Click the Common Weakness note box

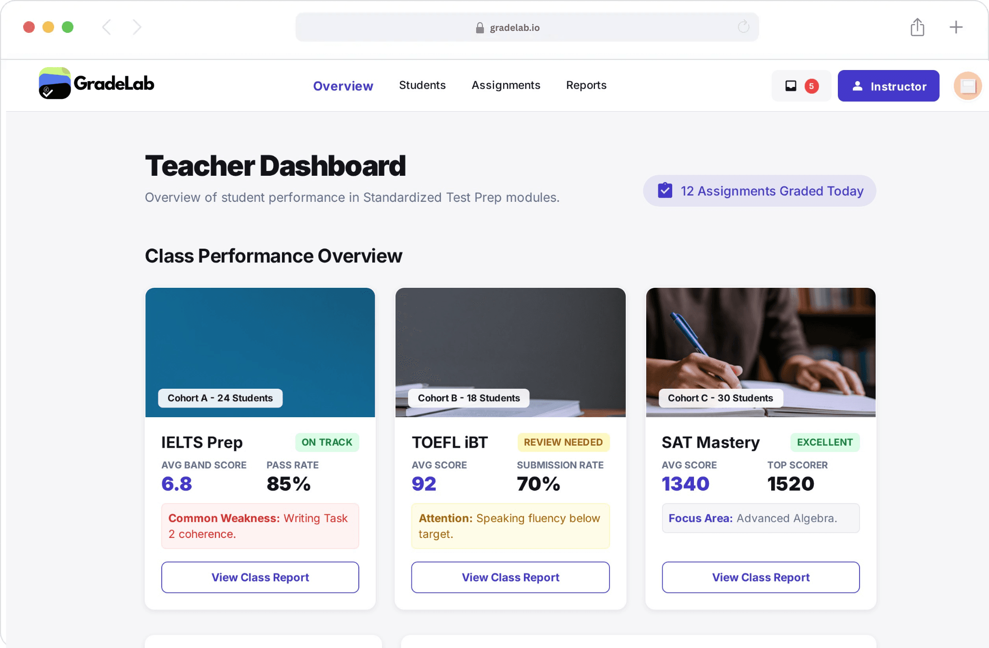(x=260, y=526)
